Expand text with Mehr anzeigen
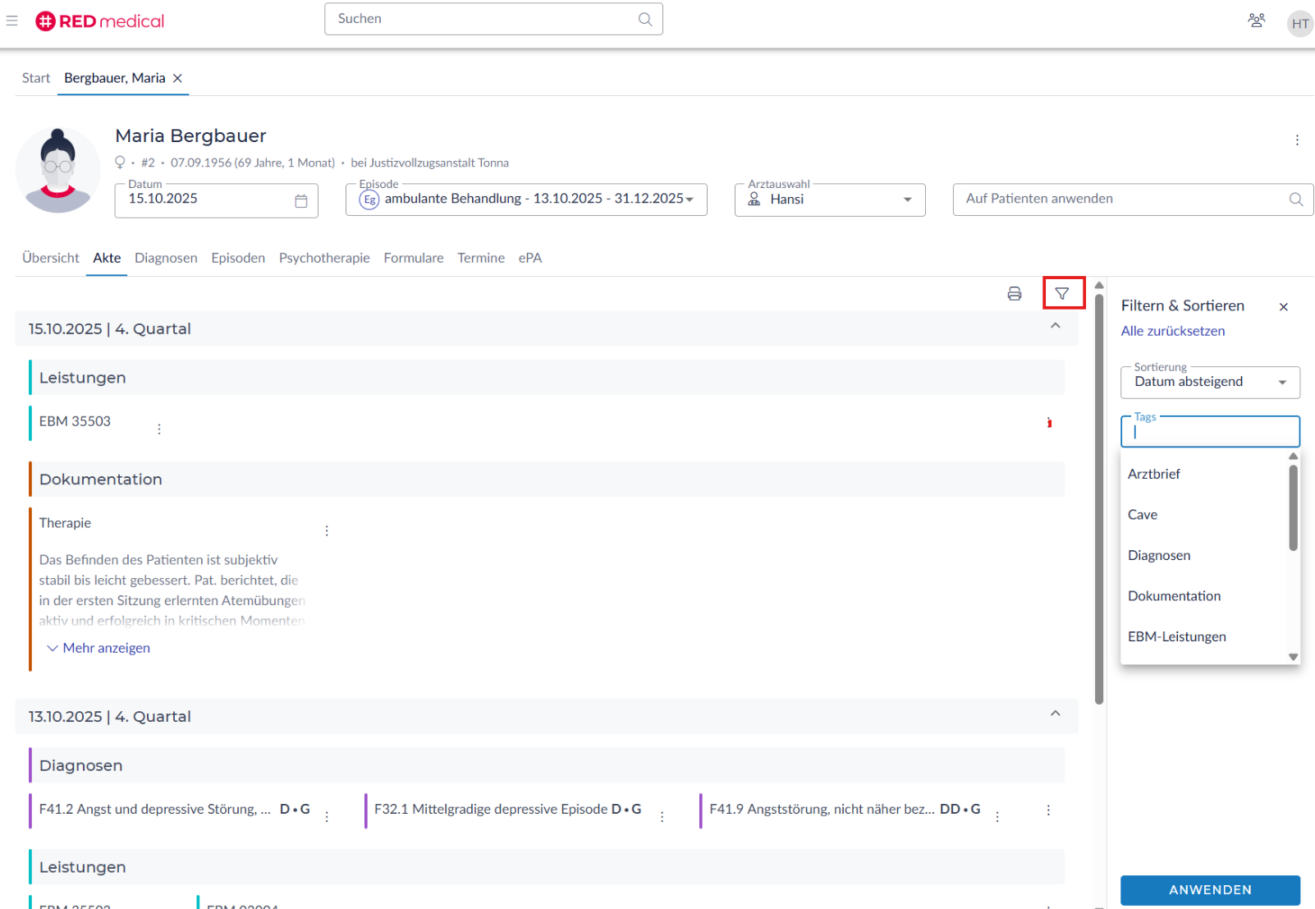Viewport: 1315px width, 909px height. coord(99,648)
